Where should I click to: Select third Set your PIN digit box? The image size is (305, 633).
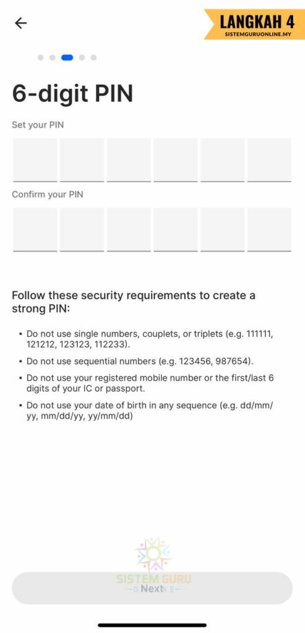(129, 160)
